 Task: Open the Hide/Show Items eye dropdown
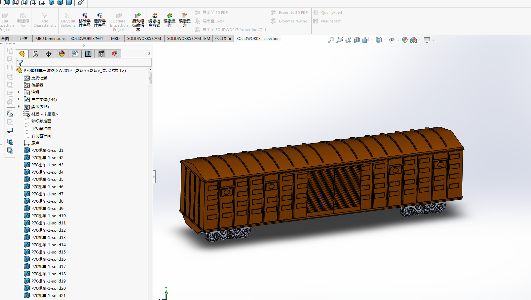click(398, 40)
